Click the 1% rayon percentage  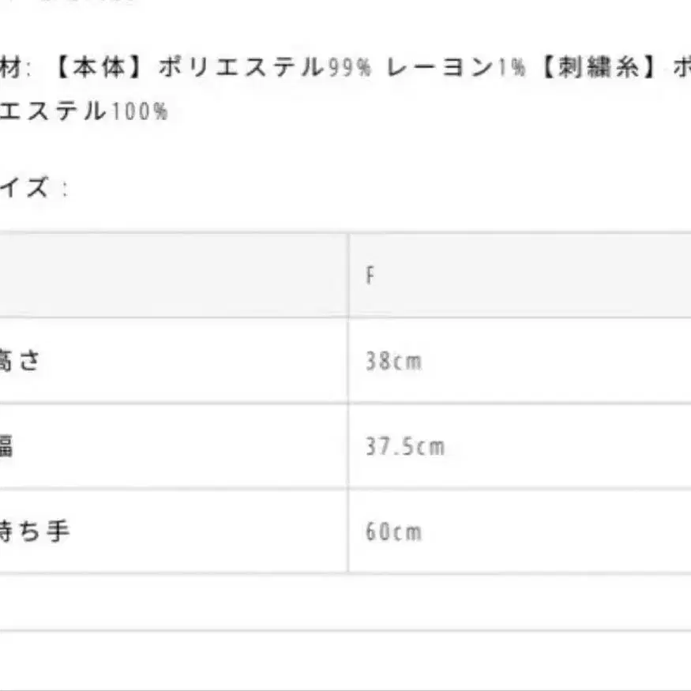511,69
